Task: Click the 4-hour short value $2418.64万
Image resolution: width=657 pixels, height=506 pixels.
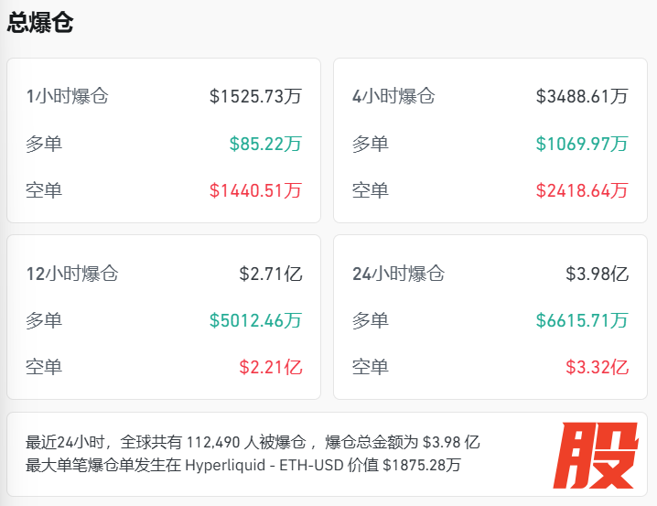Action: tap(582, 190)
